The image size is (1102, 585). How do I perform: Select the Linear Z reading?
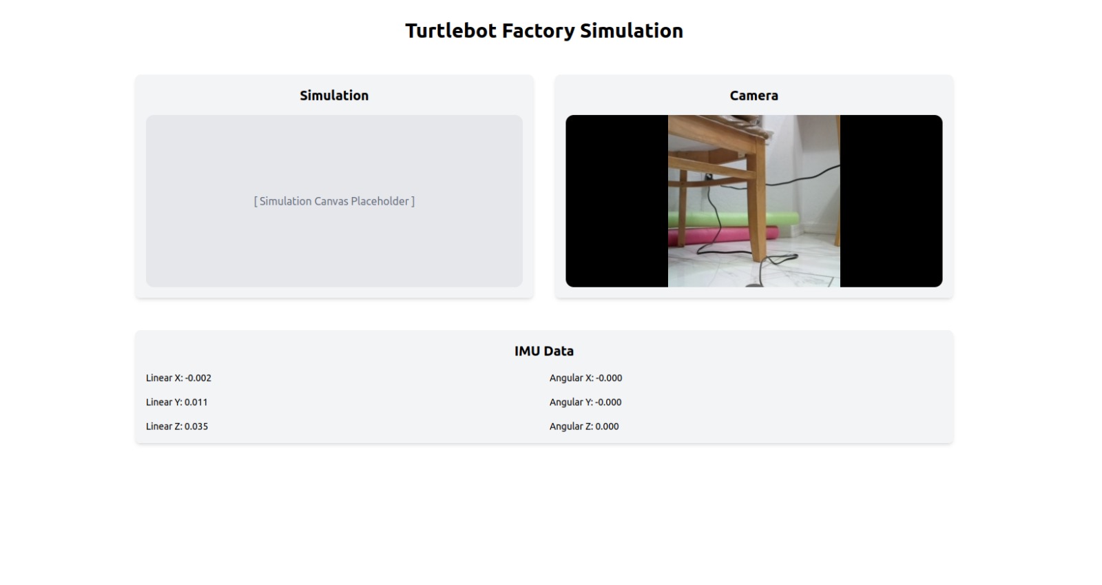coord(177,427)
